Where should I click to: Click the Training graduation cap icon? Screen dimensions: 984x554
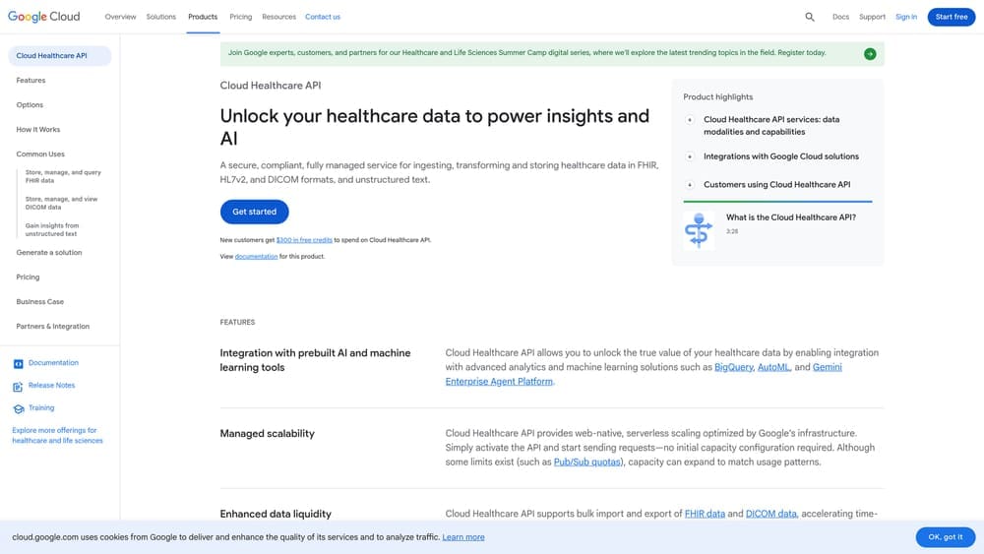(x=18, y=409)
